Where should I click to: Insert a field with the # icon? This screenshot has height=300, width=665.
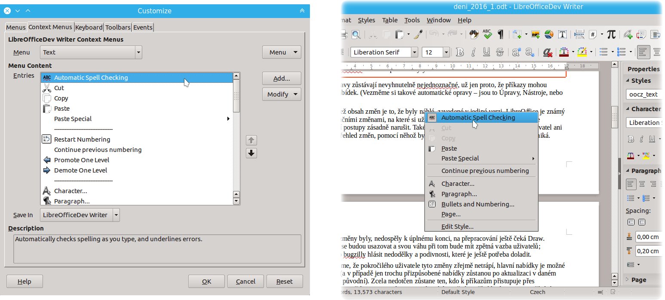pos(593,34)
